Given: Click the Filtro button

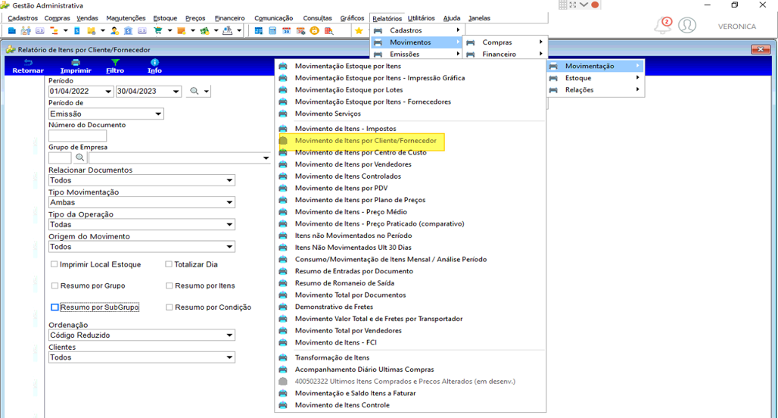Looking at the screenshot, I should click(115, 66).
